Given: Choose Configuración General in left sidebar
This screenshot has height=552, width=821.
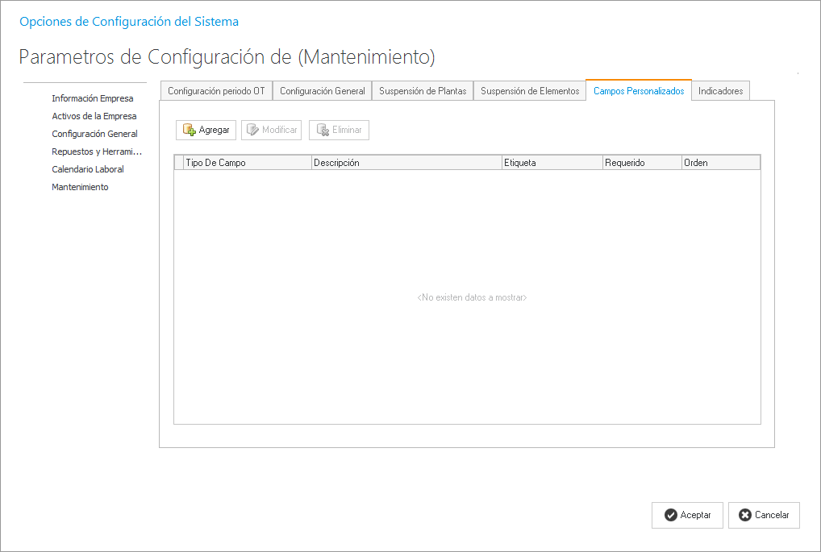Looking at the screenshot, I should point(94,134).
